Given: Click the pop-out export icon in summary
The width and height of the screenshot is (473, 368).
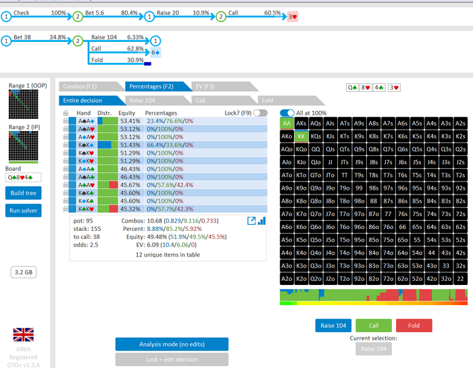Looking at the screenshot, I should [x=252, y=221].
